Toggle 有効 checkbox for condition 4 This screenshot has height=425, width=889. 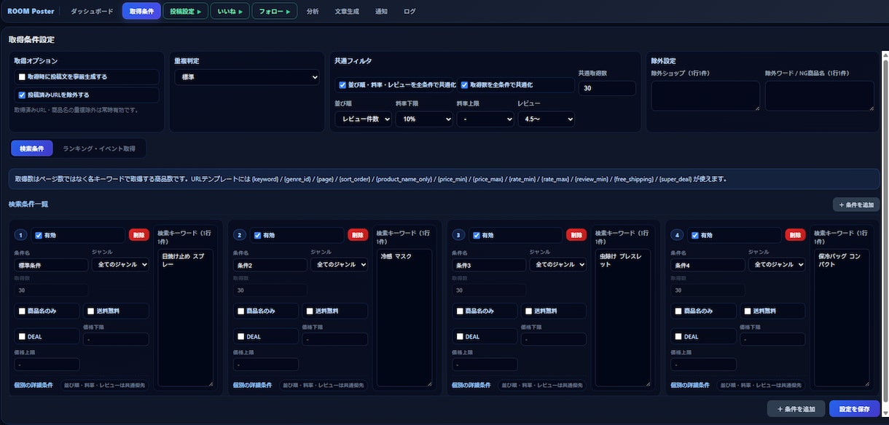coord(695,235)
